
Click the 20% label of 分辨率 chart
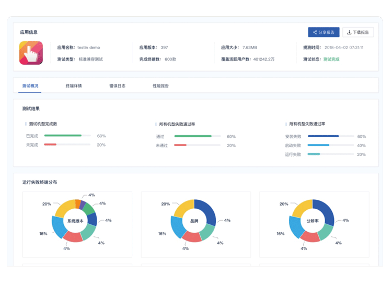(284, 204)
